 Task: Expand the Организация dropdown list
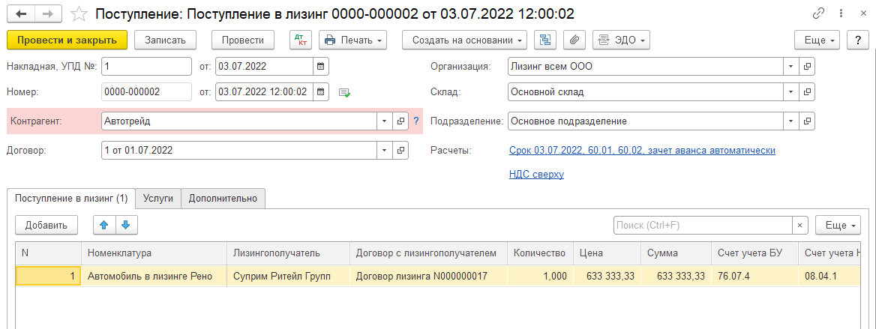[790, 67]
